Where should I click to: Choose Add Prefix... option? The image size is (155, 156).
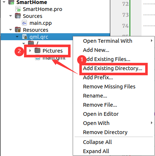pos(98,77)
